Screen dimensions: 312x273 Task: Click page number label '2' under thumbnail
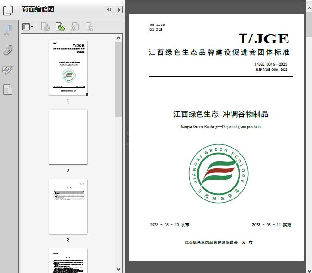[x=68, y=171]
